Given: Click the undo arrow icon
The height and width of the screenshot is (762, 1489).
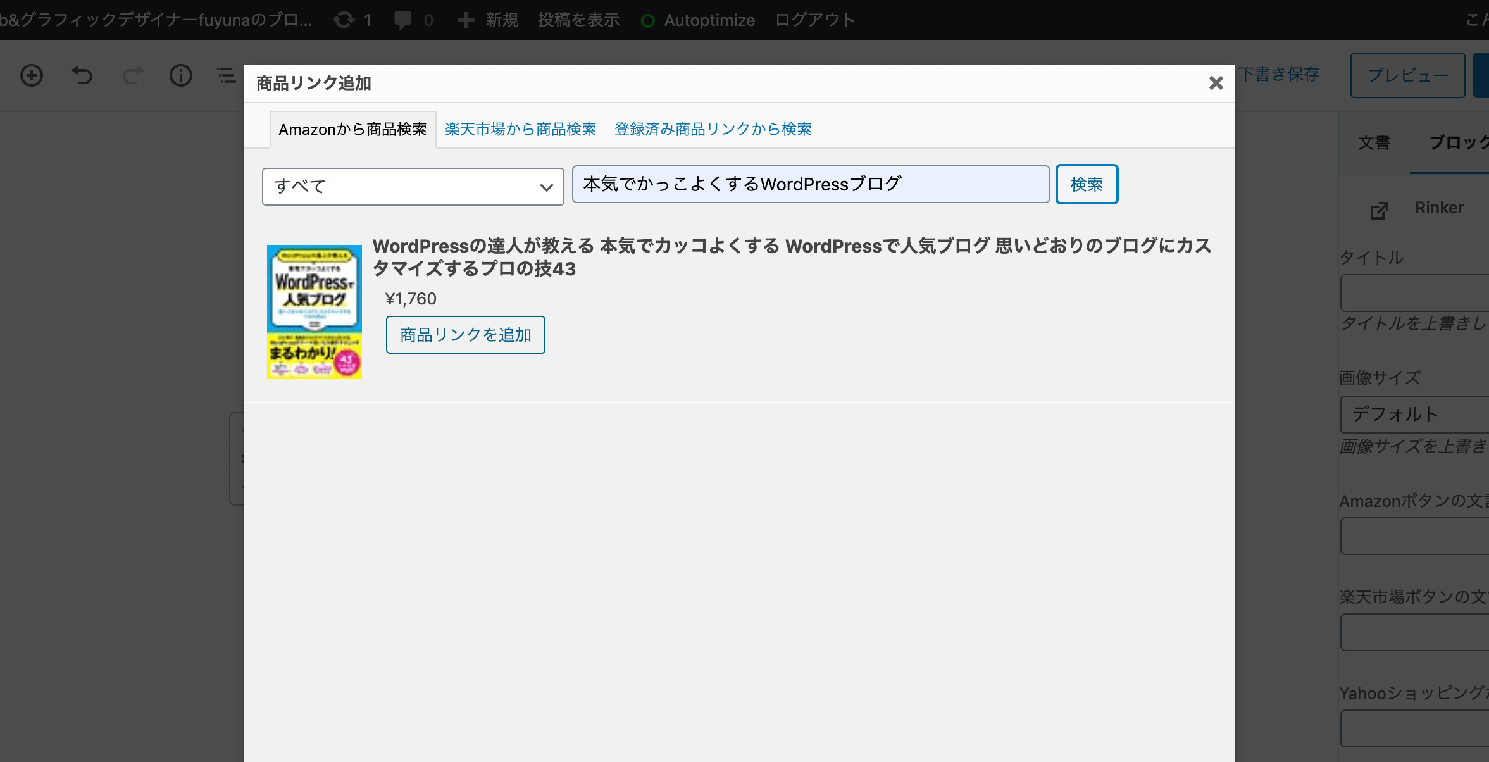Looking at the screenshot, I should point(82,75).
